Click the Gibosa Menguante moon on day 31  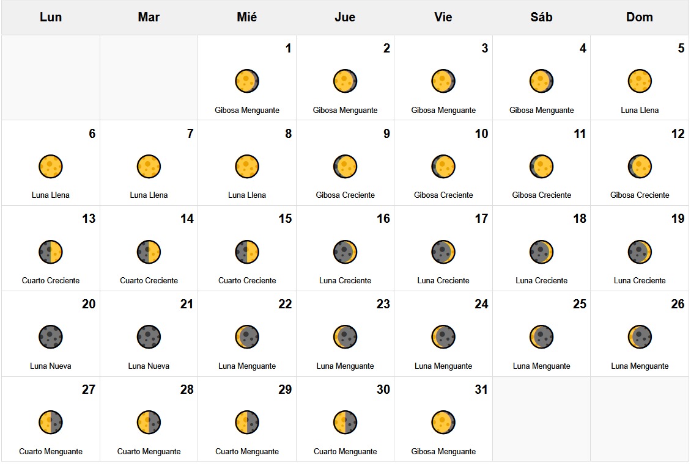pyautogui.click(x=443, y=422)
